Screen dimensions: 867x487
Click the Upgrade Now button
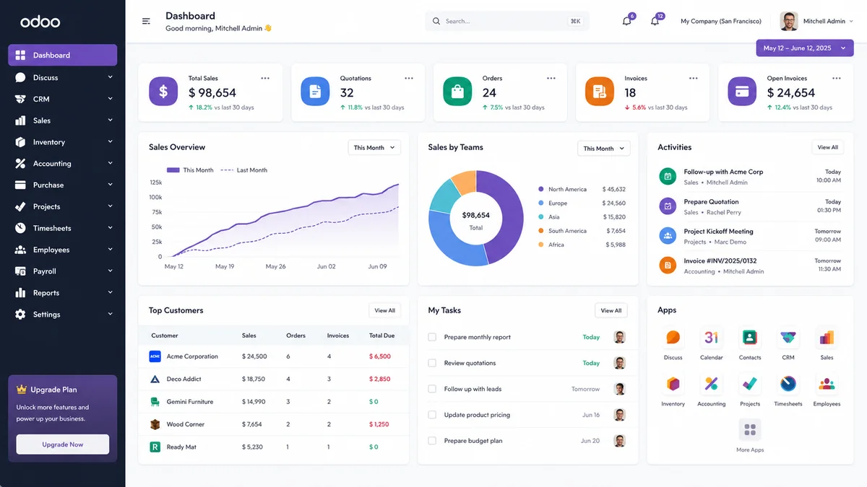point(63,444)
